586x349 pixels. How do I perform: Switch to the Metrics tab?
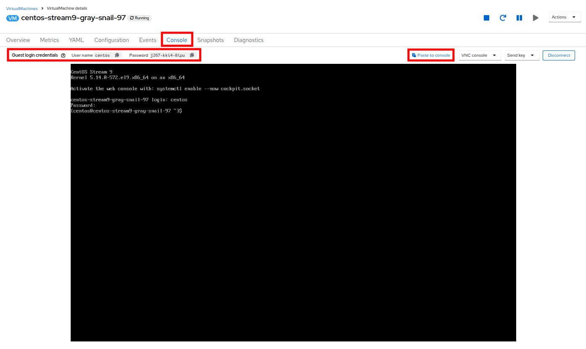click(x=49, y=40)
